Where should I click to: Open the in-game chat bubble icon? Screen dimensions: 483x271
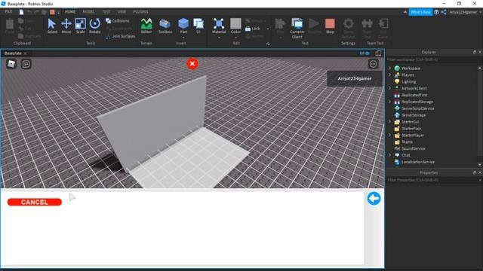click(x=26, y=64)
